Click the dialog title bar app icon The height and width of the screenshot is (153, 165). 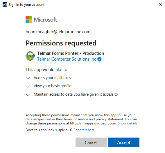coord(5,5)
